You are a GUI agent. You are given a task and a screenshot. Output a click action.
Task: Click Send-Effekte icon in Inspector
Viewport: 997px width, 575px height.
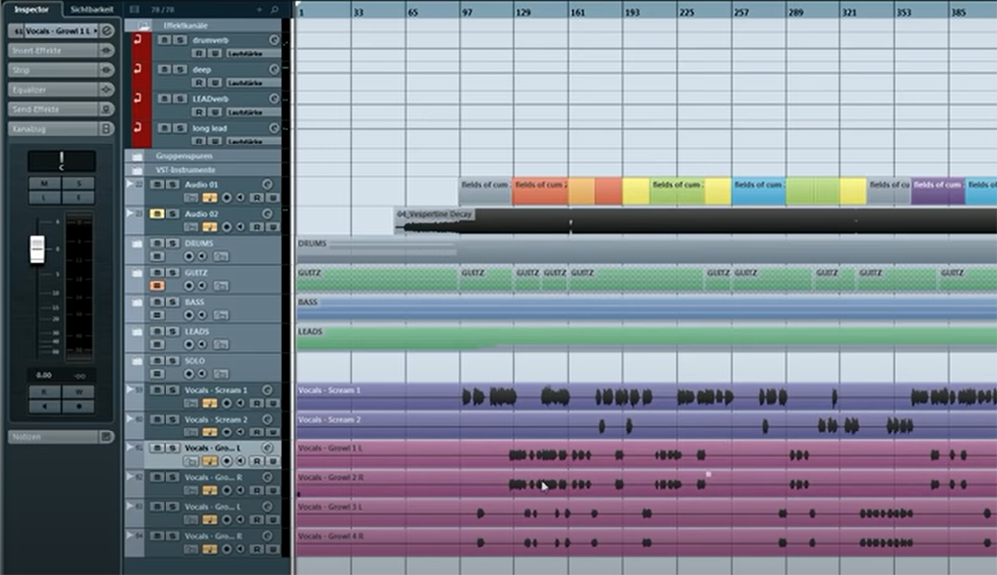click(x=107, y=109)
